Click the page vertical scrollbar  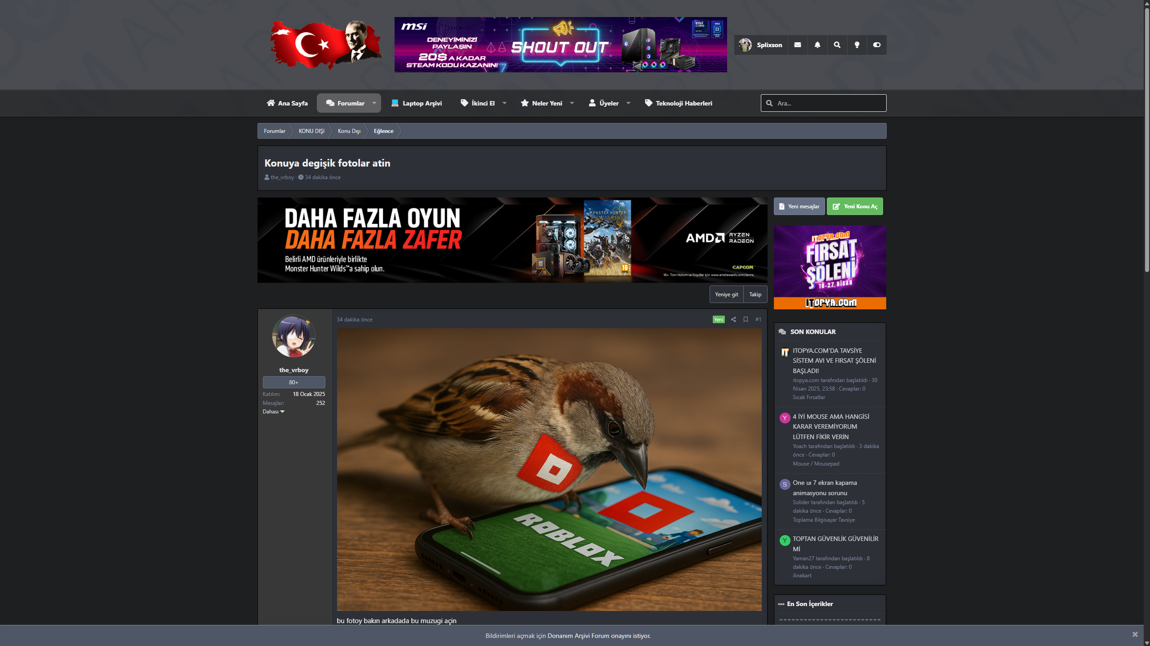pyautogui.click(x=1146, y=139)
